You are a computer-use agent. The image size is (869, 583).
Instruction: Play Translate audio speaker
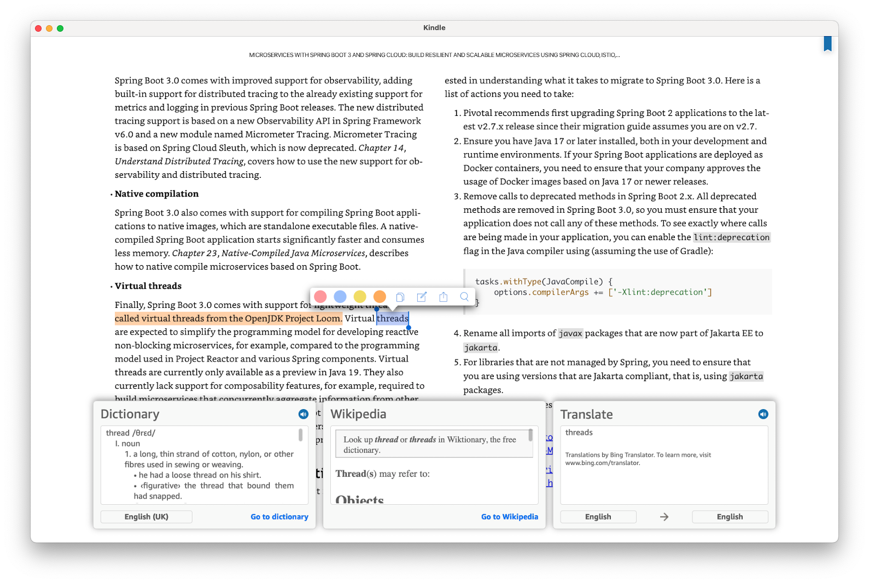pyautogui.click(x=763, y=414)
